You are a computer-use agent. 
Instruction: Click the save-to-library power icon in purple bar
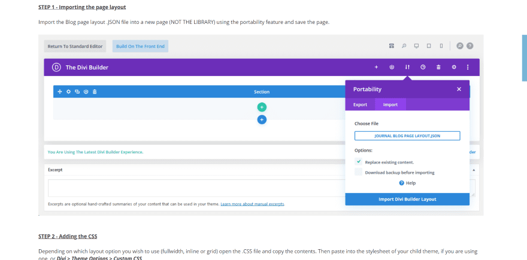coord(392,67)
